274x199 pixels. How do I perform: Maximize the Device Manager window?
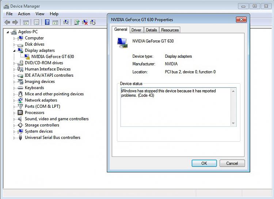coord(255,6)
